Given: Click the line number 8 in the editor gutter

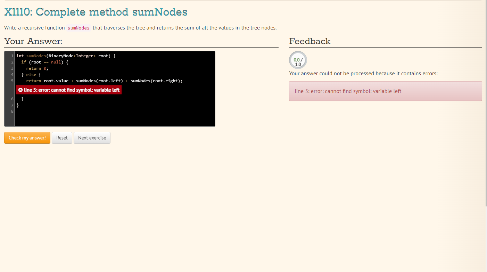Looking at the screenshot, I should (12, 111).
